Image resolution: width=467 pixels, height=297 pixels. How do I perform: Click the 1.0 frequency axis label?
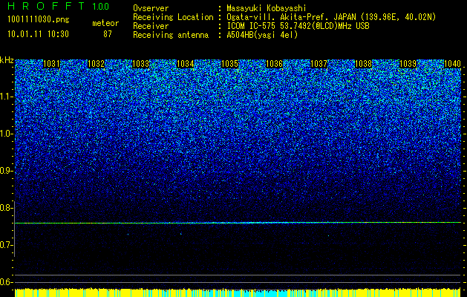6,134
